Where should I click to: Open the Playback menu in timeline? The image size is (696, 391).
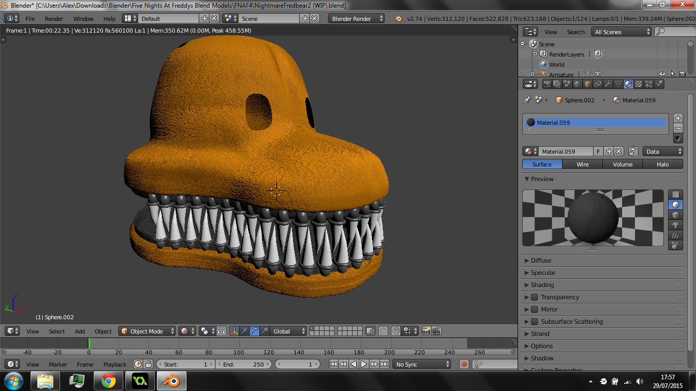(x=115, y=364)
